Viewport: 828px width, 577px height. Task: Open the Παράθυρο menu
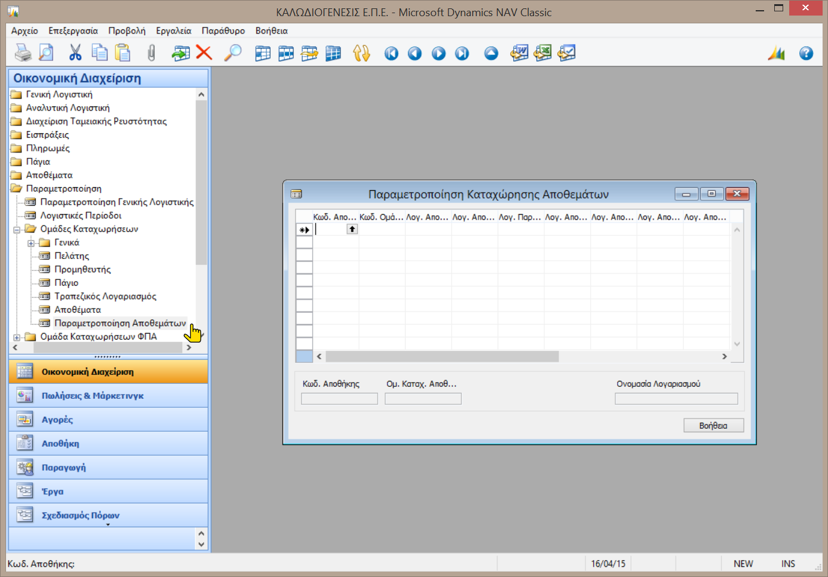pyautogui.click(x=223, y=30)
